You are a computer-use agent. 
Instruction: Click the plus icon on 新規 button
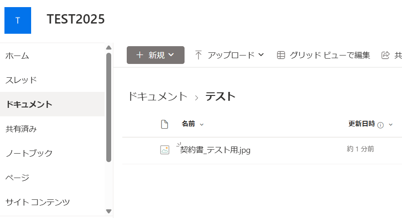[140, 55]
